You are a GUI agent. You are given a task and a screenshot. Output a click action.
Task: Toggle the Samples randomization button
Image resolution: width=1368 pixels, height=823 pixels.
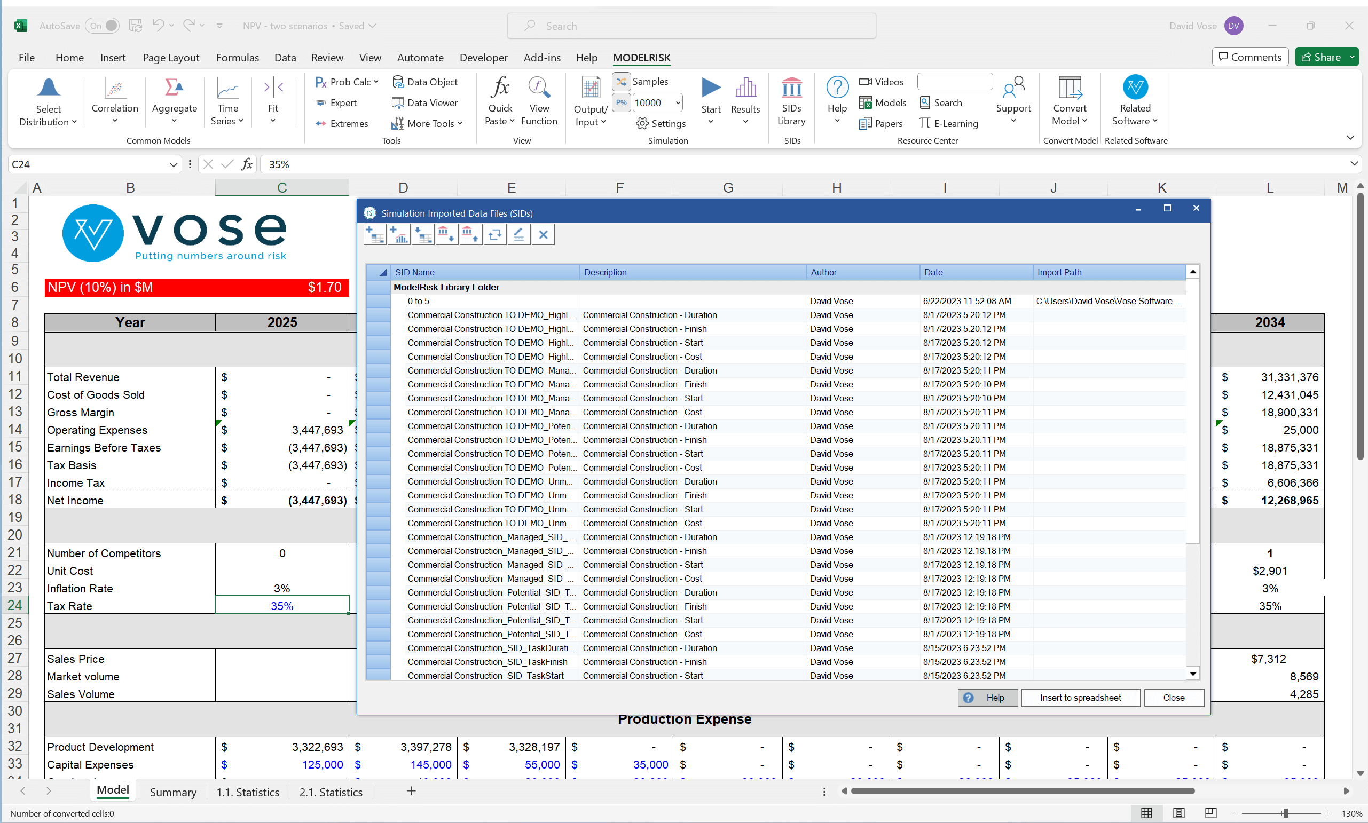click(x=622, y=81)
